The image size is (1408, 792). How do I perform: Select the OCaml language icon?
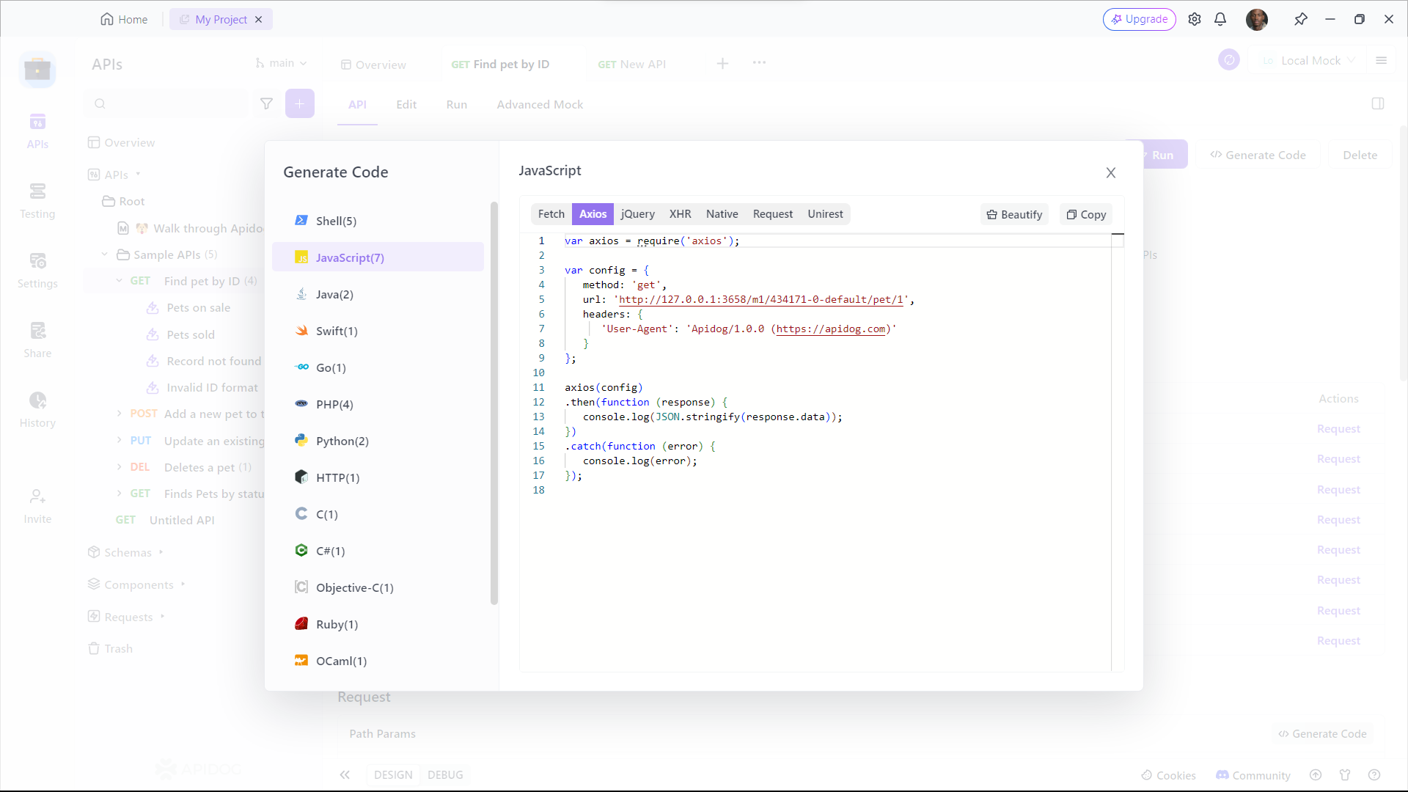[x=301, y=661]
